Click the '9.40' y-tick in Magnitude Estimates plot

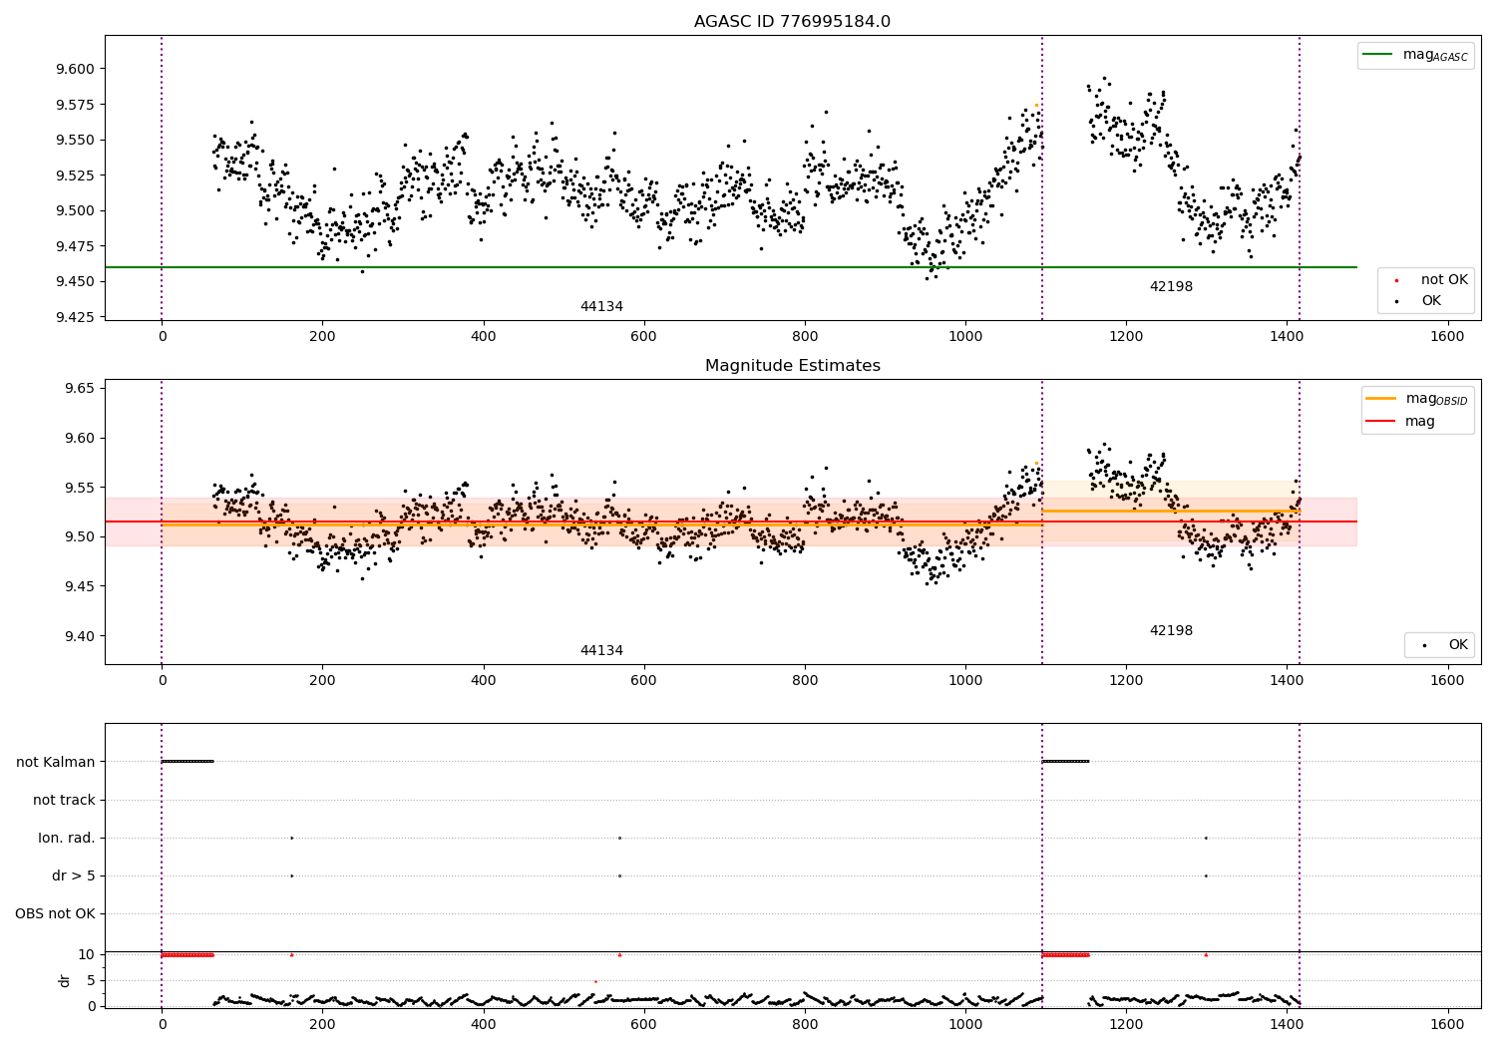click(x=81, y=636)
